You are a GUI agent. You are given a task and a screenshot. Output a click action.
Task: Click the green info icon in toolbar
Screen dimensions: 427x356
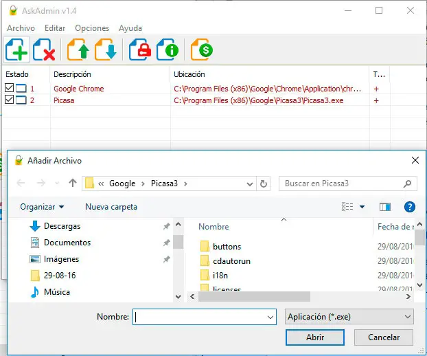pyautogui.click(x=168, y=50)
